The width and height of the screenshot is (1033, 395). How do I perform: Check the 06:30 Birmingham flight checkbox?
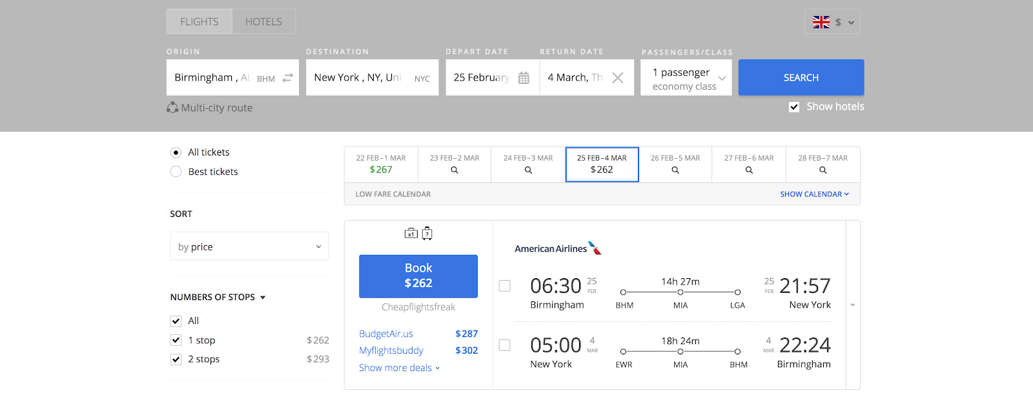[505, 286]
